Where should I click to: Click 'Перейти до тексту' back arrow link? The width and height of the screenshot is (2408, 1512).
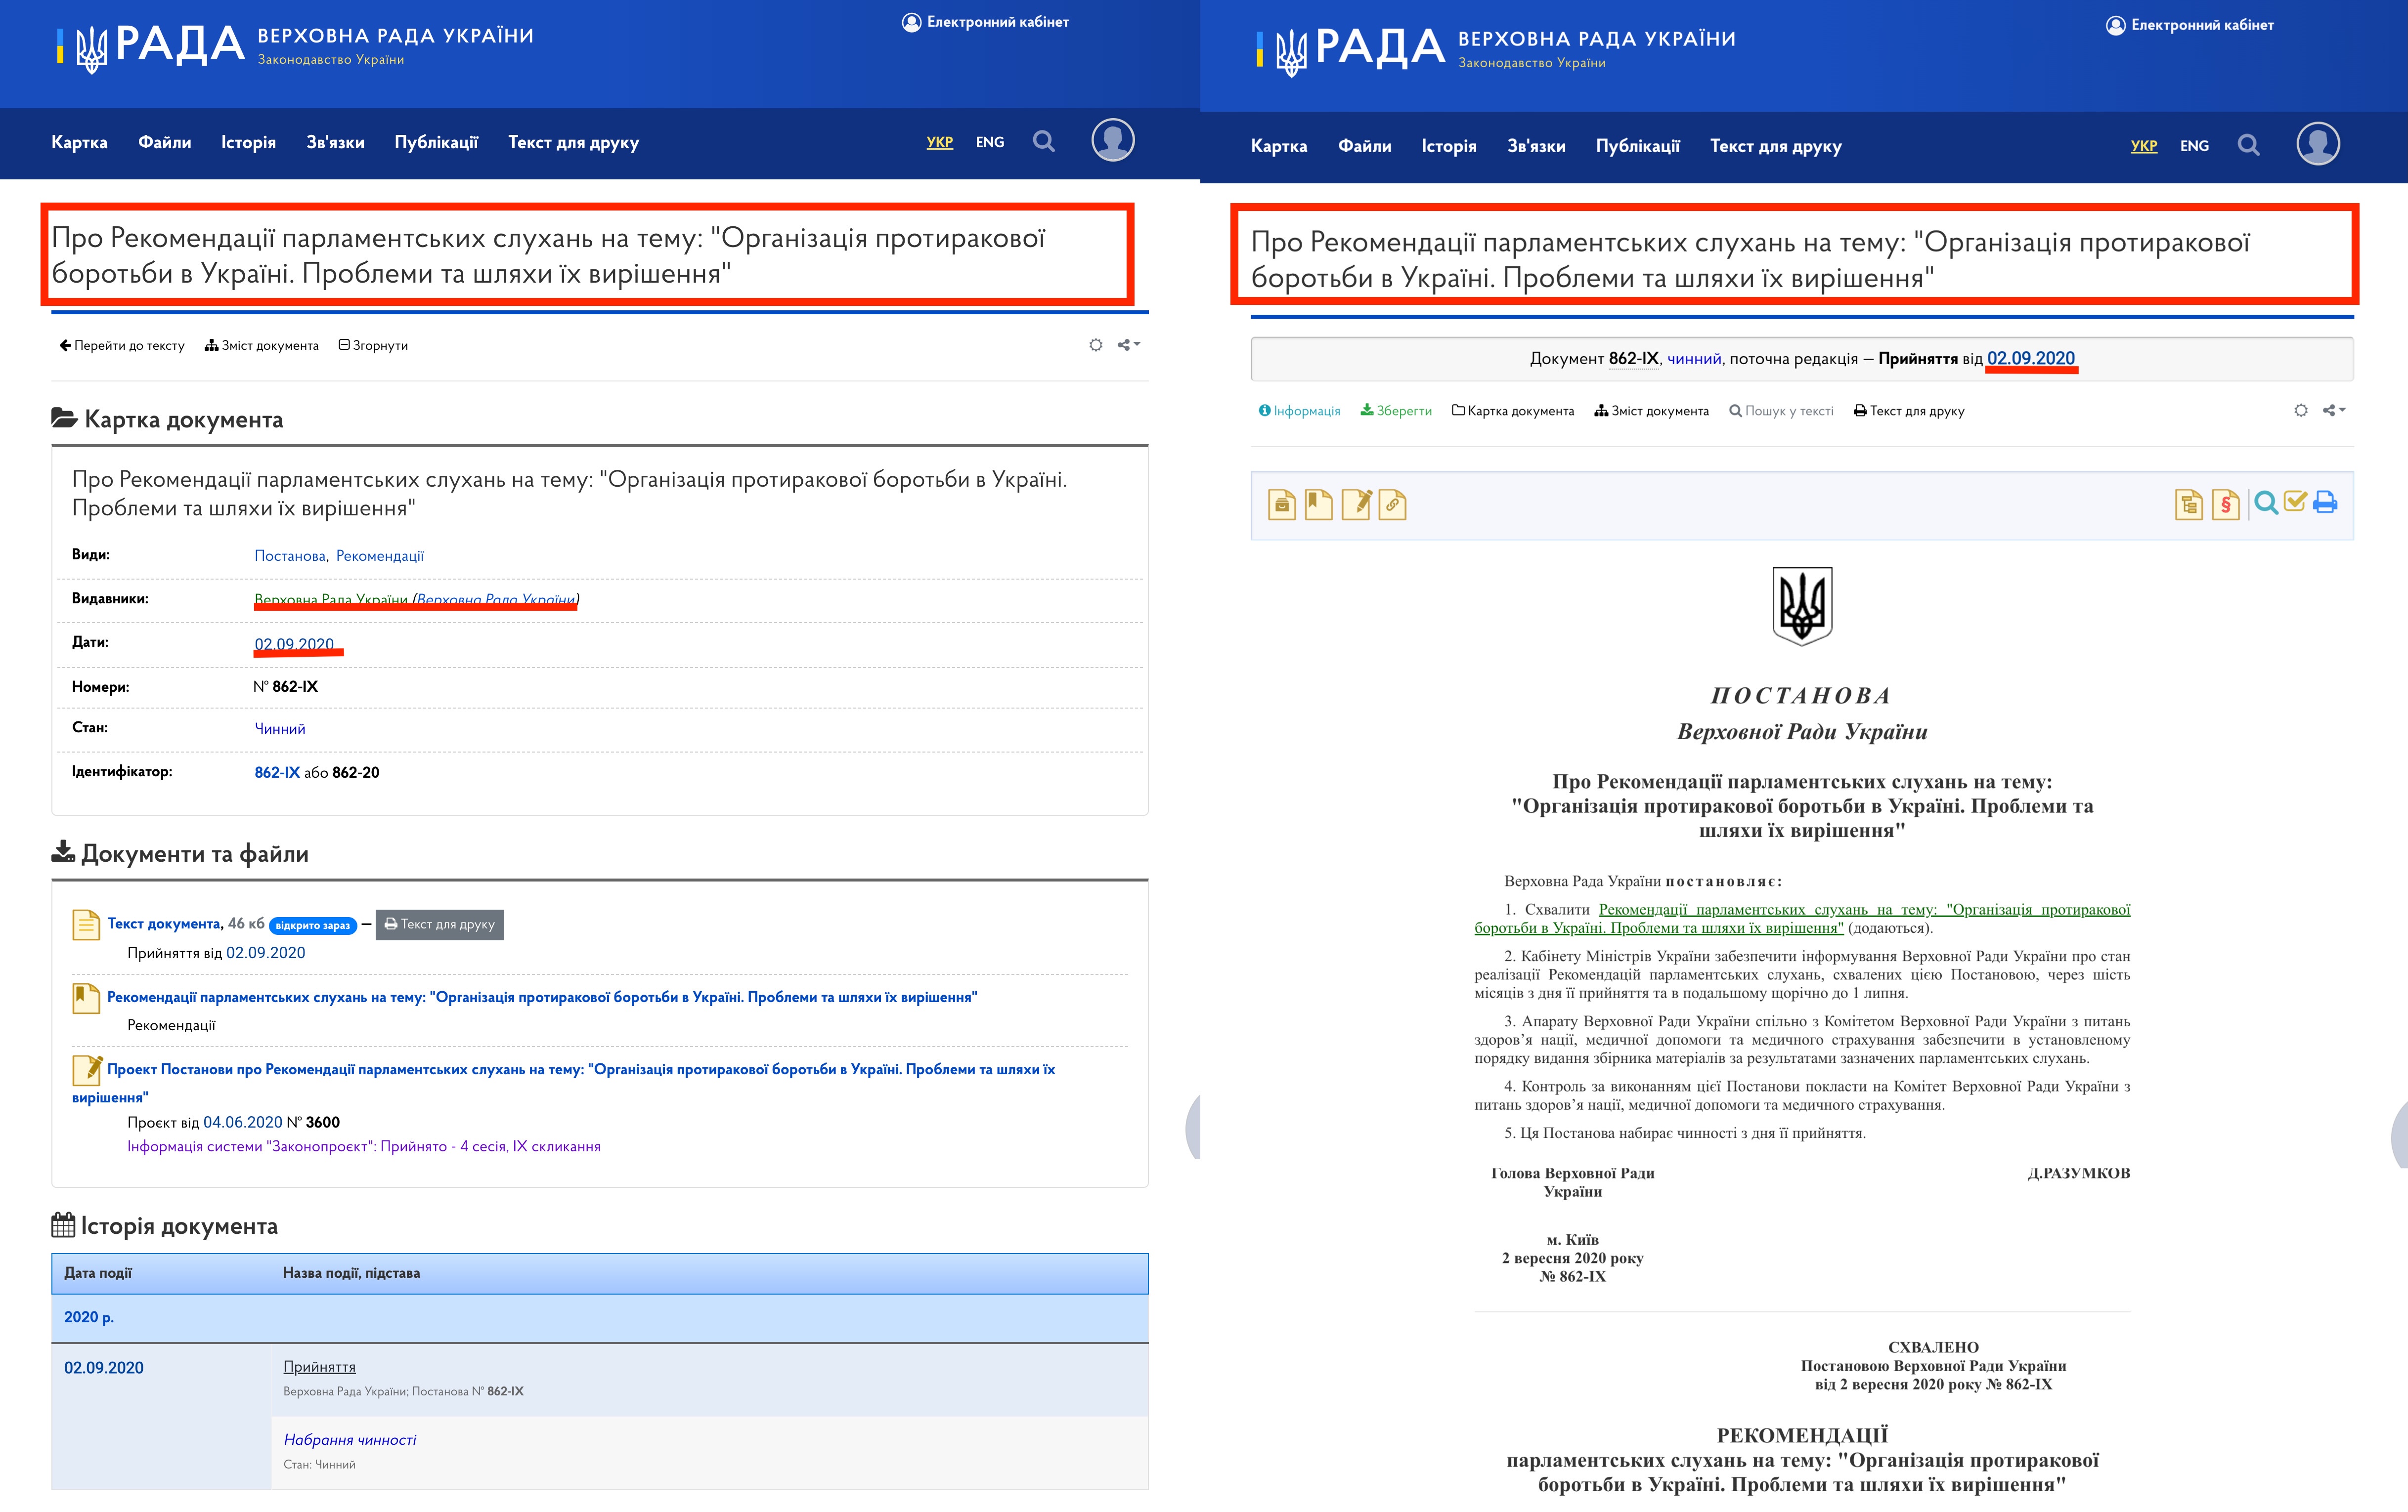click(x=122, y=346)
